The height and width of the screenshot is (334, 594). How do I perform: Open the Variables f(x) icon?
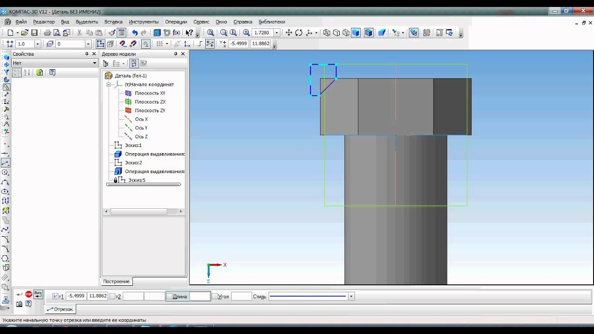click(176, 32)
